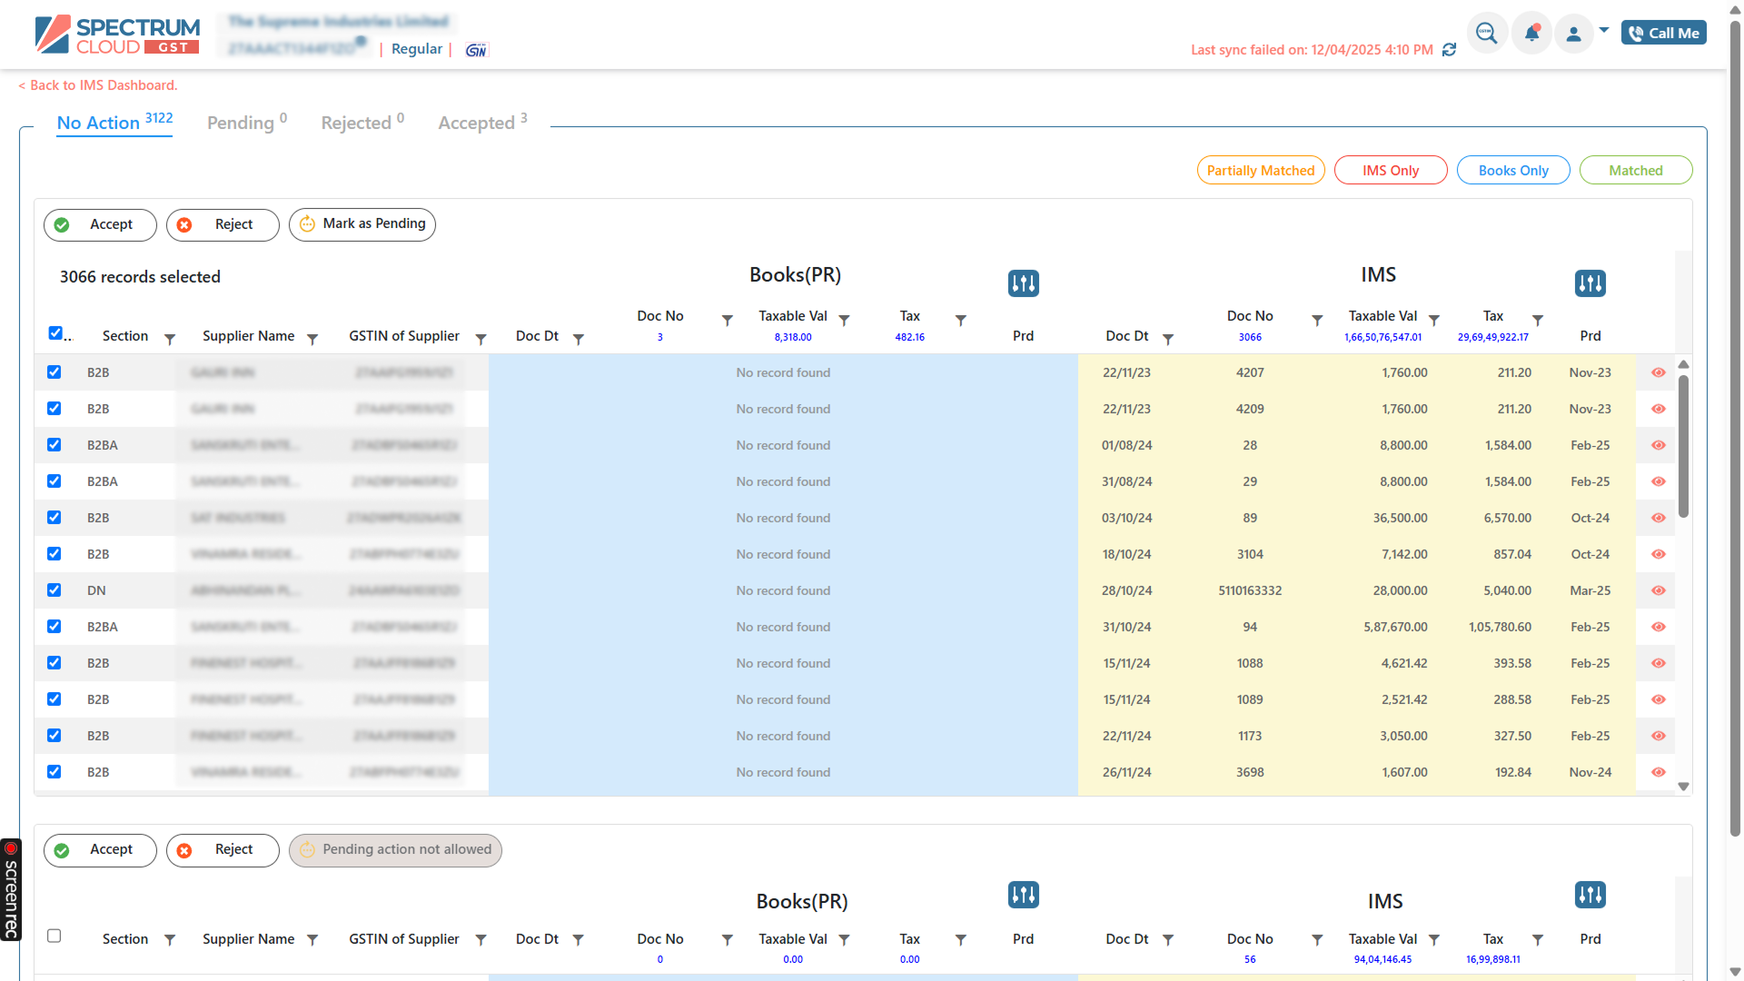Uncheck the first B2B row checkbox
1744x981 pixels.
[x=54, y=372]
